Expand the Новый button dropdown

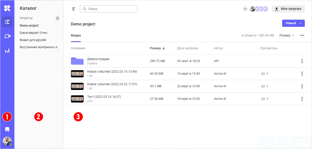pos(301,23)
